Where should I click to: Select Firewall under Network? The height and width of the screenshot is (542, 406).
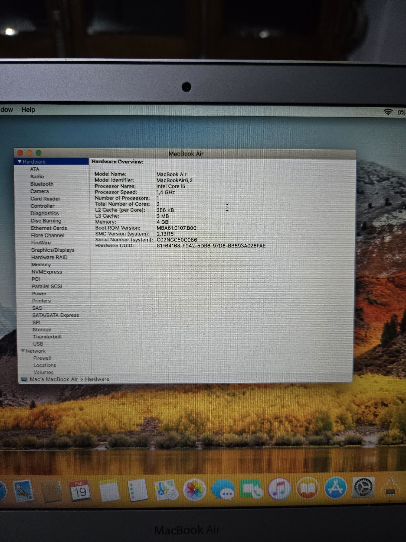pyautogui.click(x=42, y=358)
